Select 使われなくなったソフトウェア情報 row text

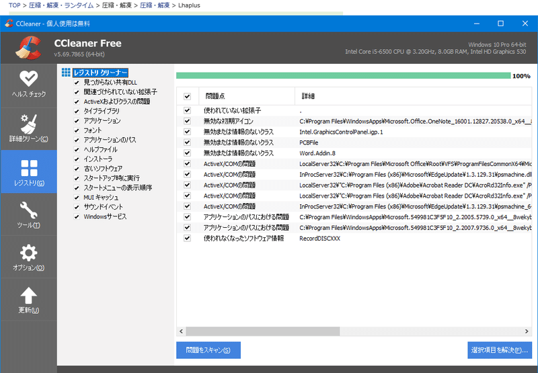[x=243, y=239]
